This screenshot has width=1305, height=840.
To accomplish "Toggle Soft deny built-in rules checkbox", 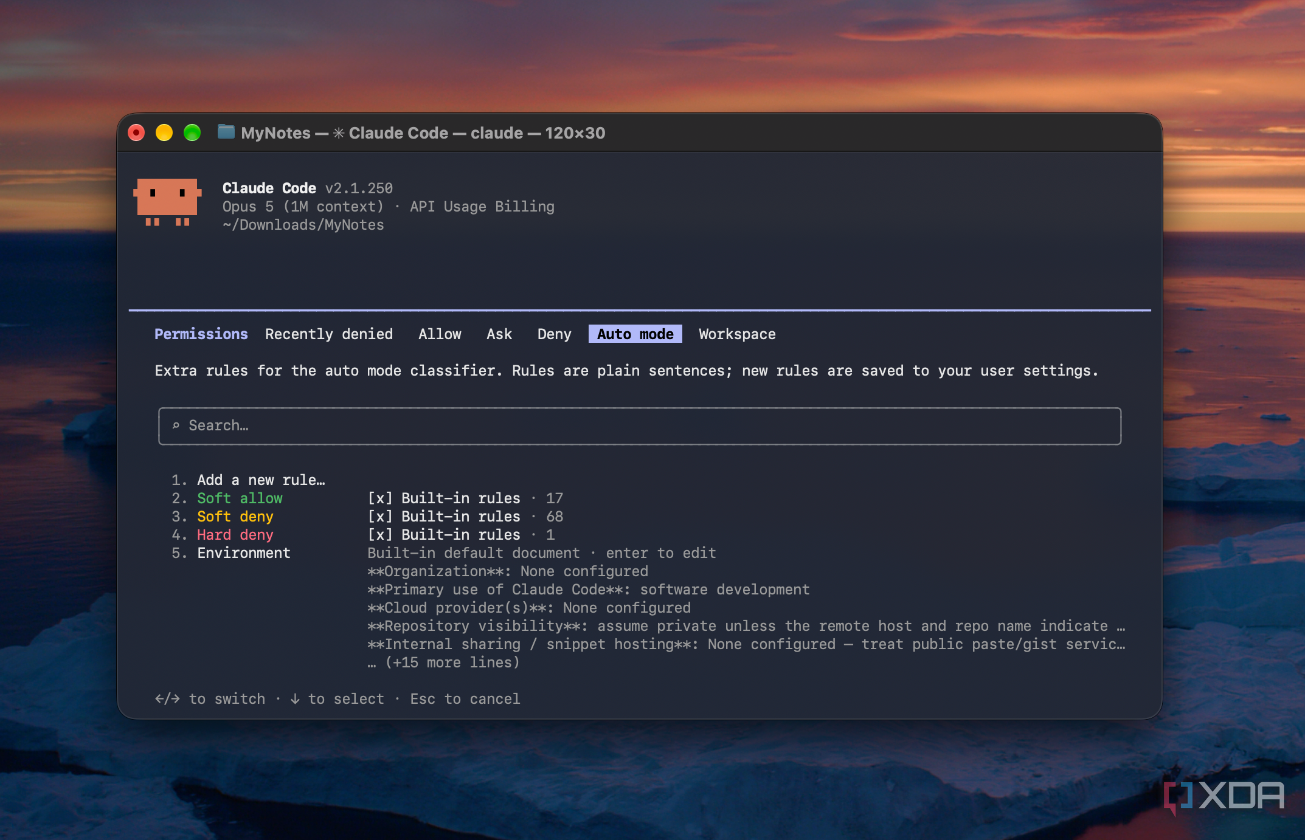I will 380,517.
